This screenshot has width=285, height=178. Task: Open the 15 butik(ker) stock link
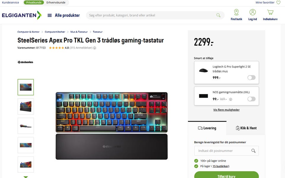tap(221, 166)
